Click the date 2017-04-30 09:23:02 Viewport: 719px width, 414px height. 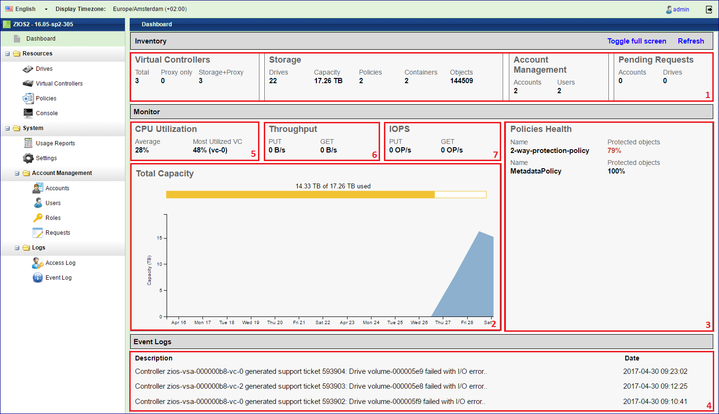(655, 371)
